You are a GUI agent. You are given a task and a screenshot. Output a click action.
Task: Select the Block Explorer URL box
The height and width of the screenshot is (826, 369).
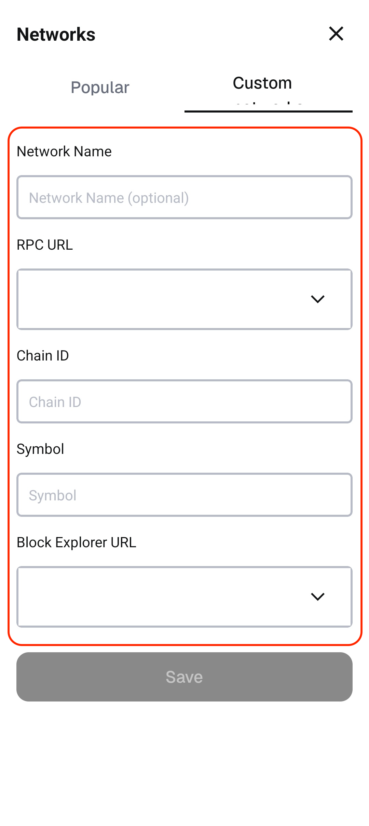[184, 597]
